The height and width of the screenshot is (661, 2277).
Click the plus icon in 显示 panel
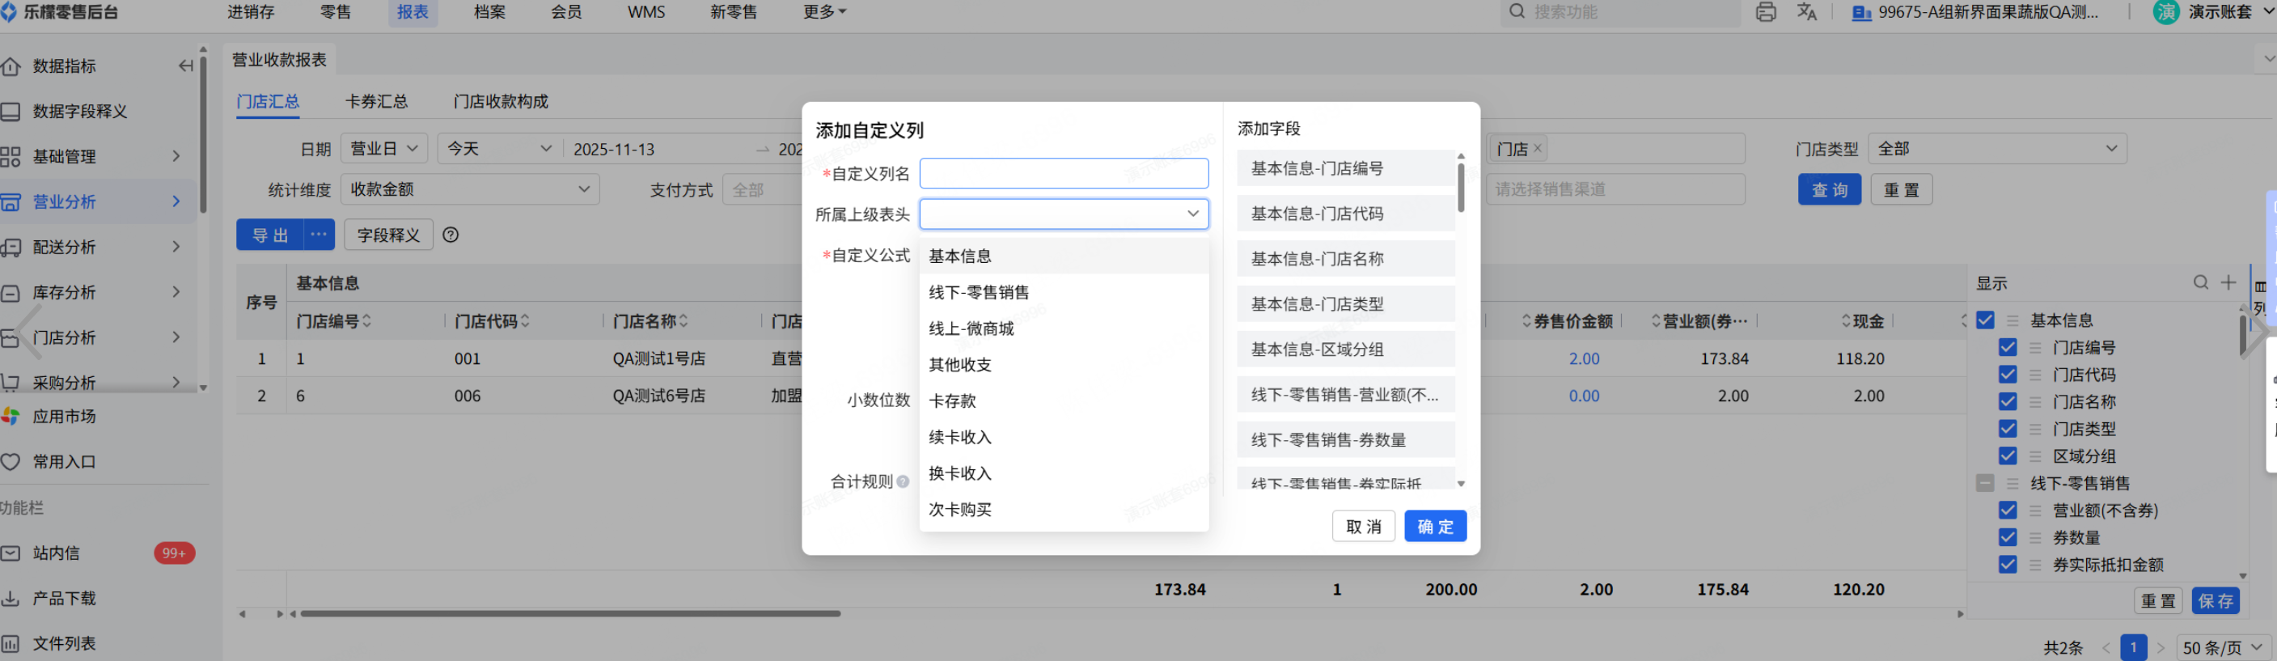click(x=2228, y=283)
